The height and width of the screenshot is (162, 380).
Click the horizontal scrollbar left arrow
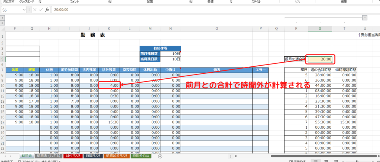[236, 156]
